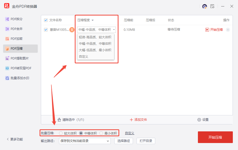The image size is (238, 150).
Task: Uncheck the 惠普M1005 file checkbox
Action: (46, 30)
